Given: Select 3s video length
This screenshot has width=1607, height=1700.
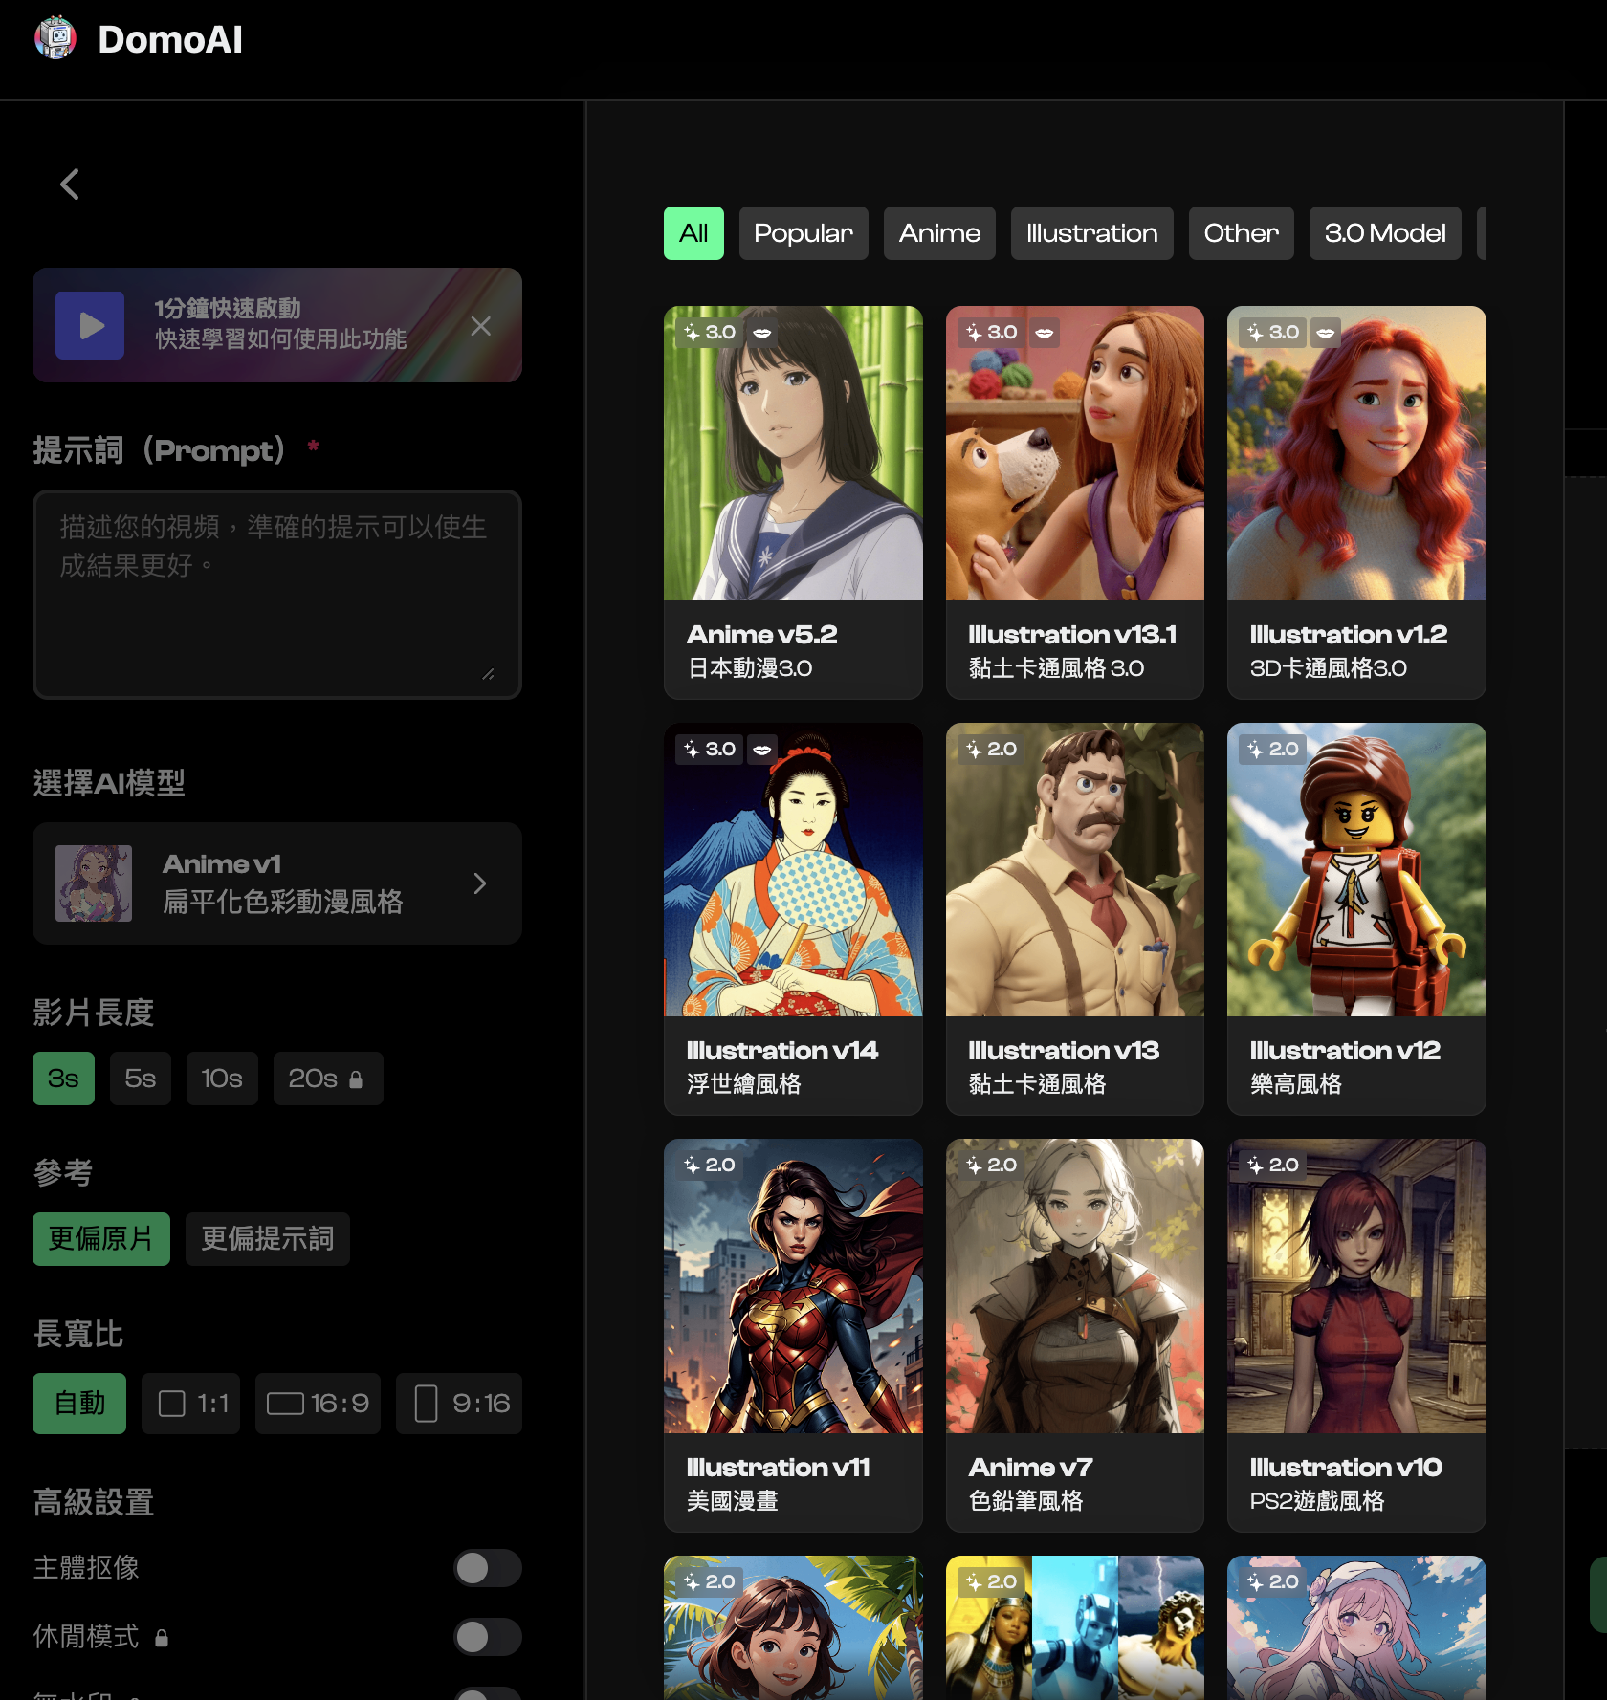Looking at the screenshot, I should [63, 1079].
